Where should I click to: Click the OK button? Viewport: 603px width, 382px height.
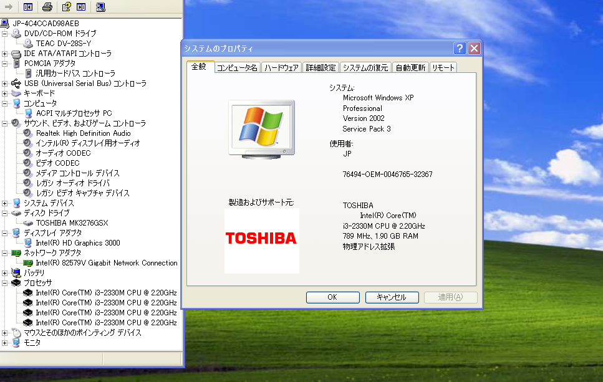click(332, 297)
